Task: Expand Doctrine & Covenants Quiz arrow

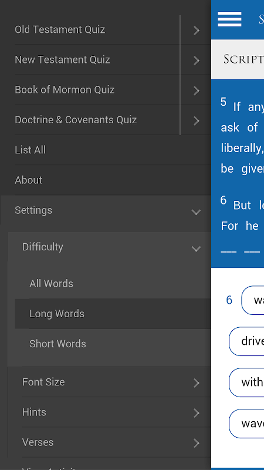Action: (x=197, y=121)
